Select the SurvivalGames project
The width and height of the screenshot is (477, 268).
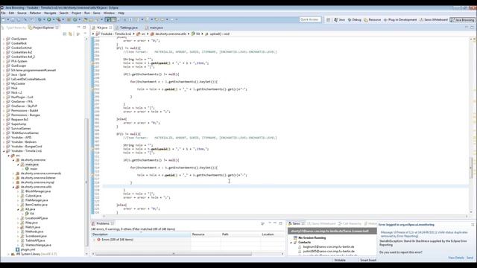(x=21, y=129)
